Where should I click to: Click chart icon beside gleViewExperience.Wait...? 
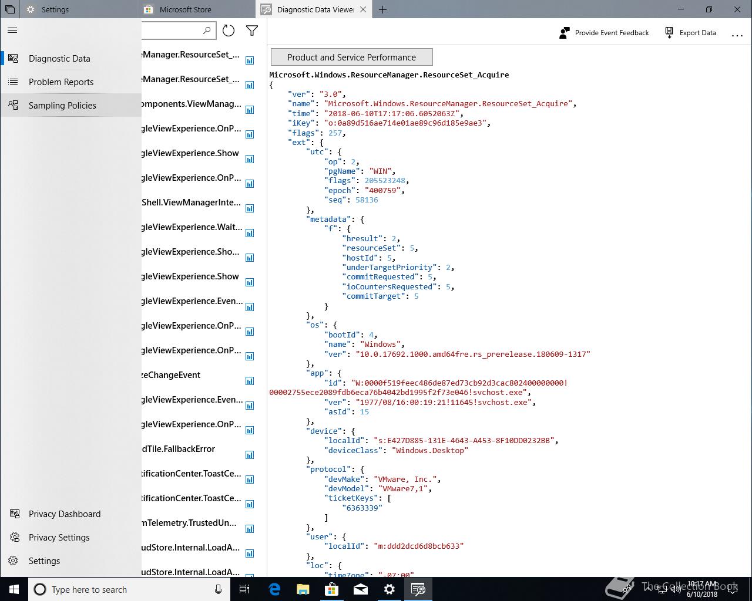point(250,233)
